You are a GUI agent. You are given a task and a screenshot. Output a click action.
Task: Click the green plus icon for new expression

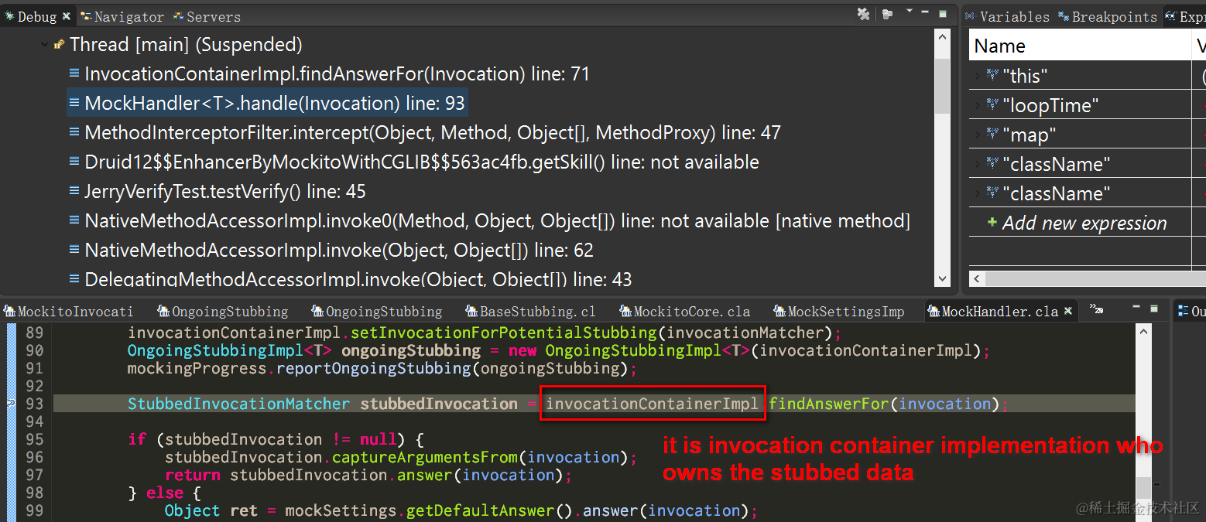pos(992,223)
